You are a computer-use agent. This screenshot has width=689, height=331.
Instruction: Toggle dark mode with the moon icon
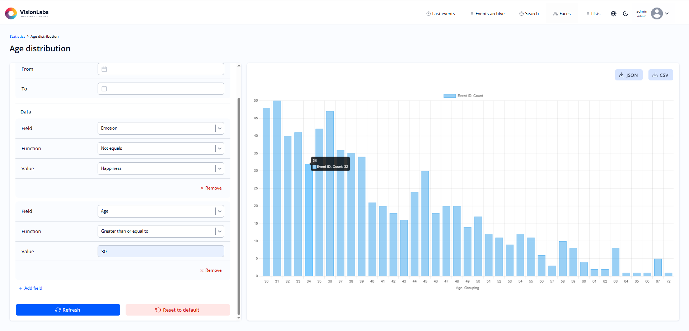click(x=625, y=14)
